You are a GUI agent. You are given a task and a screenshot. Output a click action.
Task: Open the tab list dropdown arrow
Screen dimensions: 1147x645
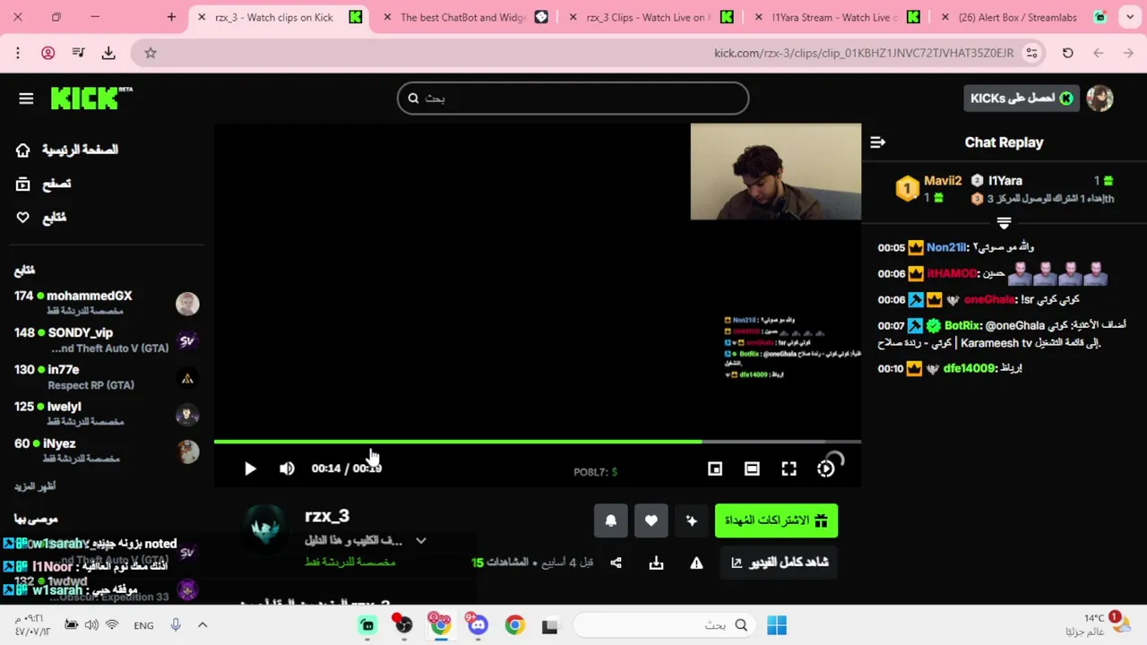click(x=1130, y=17)
